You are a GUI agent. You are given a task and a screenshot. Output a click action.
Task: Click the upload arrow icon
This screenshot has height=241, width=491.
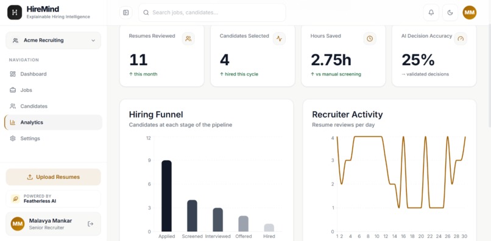tap(30, 177)
